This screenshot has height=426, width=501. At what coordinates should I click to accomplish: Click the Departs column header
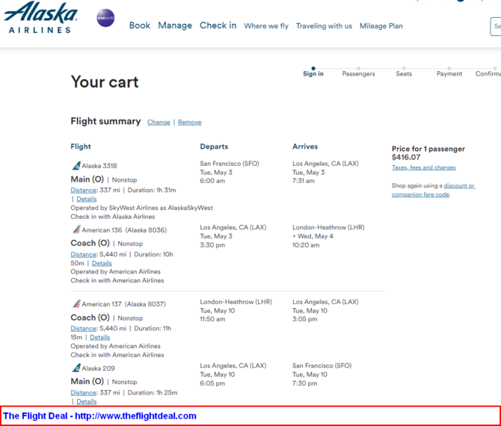point(214,146)
